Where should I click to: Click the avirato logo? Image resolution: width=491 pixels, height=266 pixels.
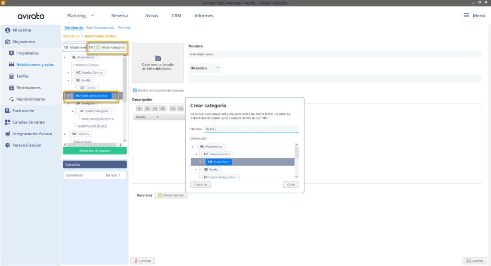point(31,16)
